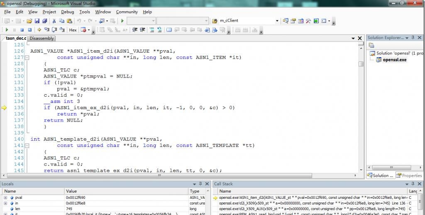This screenshot has width=425, height=215.
Task: Click the Stop Debugging square icon
Action: [22, 30]
